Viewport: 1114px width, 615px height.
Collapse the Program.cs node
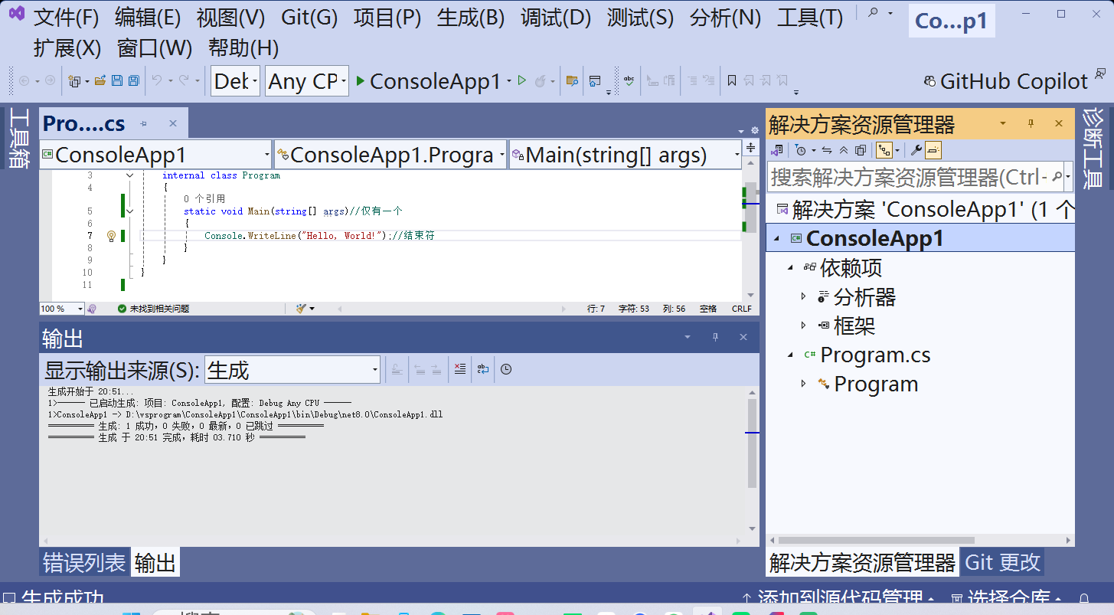[x=789, y=355]
